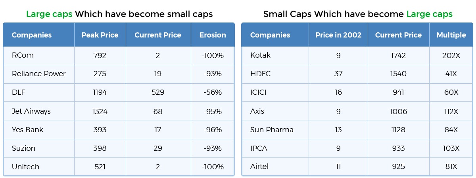Select the Airtel company cell
This screenshot has height=178, width=476.
pyautogui.click(x=259, y=167)
